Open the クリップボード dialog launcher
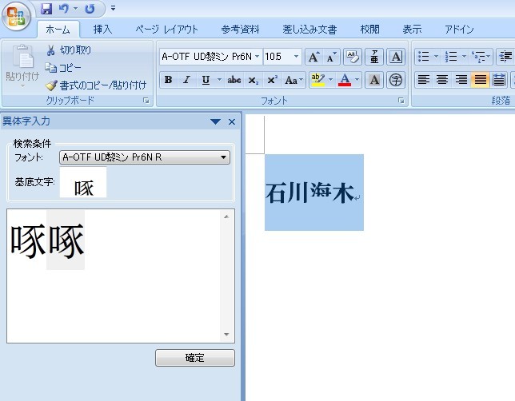Viewport: 515px width, 401px height. click(x=146, y=101)
